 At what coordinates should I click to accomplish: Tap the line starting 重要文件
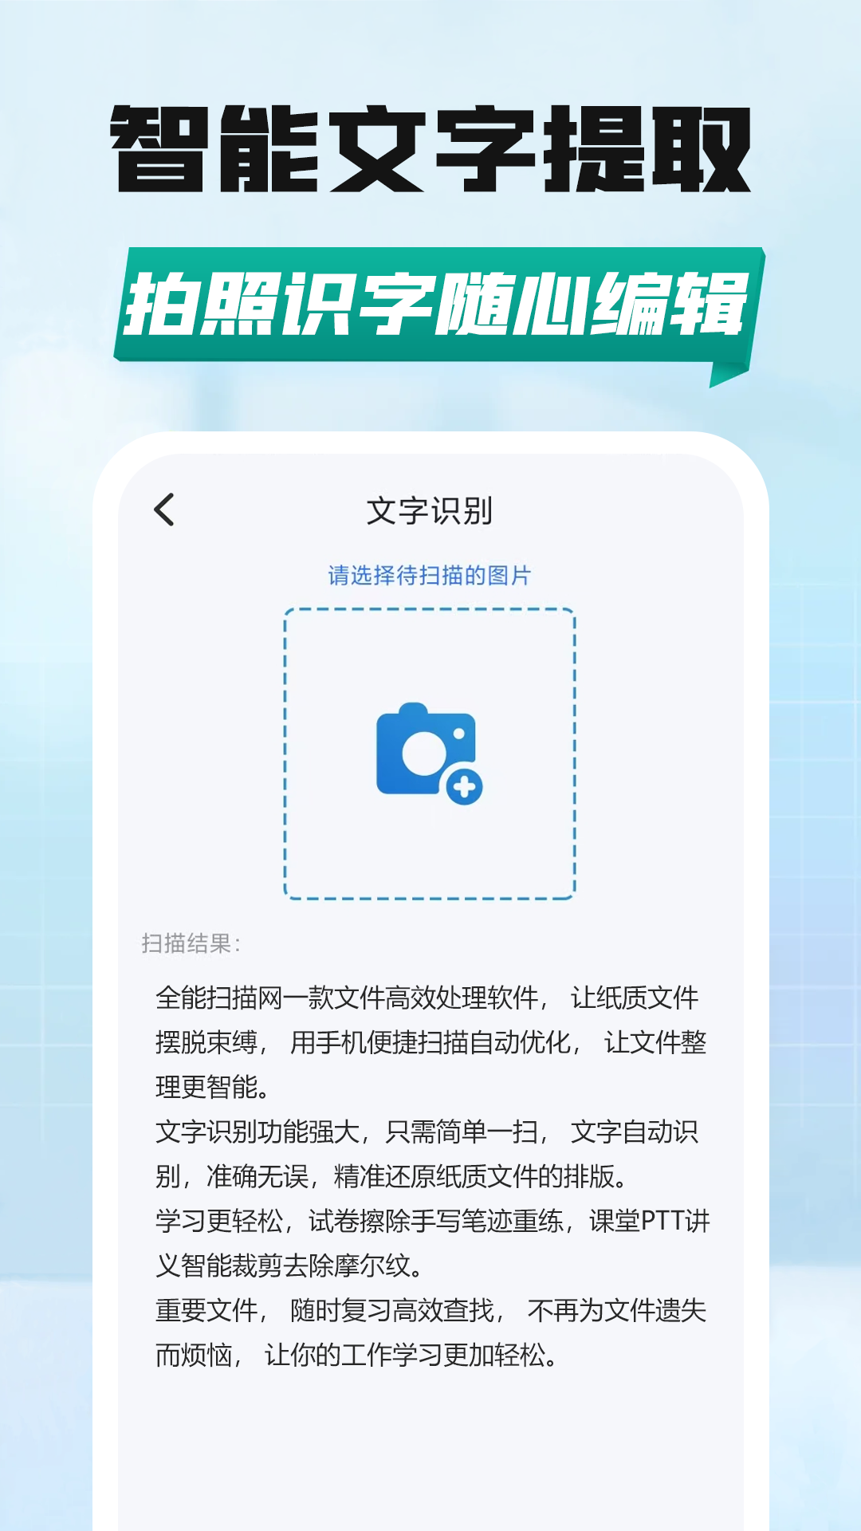click(x=431, y=1310)
